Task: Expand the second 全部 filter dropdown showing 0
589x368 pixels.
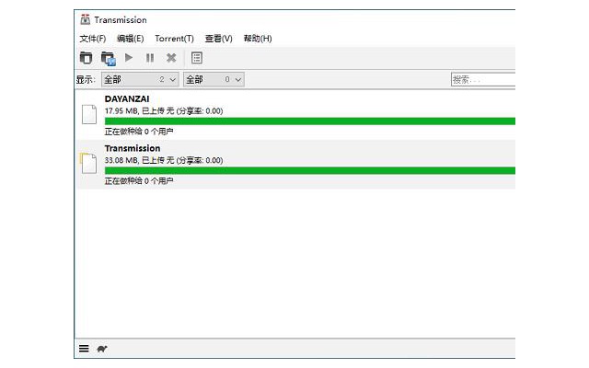Action: click(214, 80)
